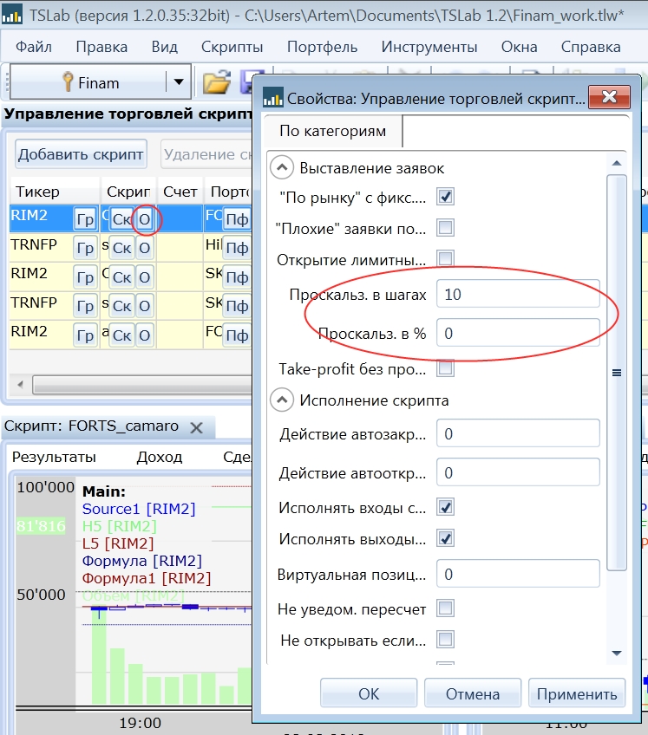Click Ск button in the first TRNFP row
The image size is (648, 735).
click(122, 249)
